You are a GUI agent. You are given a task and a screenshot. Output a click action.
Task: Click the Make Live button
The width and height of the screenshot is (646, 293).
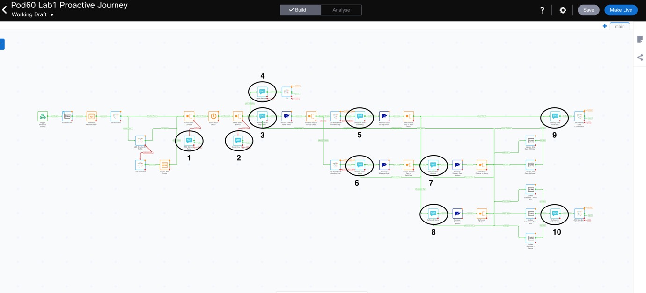pos(621,10)
